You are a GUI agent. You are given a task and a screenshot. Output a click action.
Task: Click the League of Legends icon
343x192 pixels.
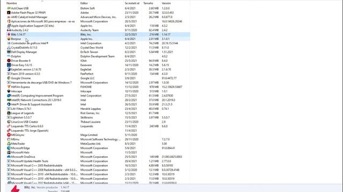pyautogui.click(x=9, y=113)
